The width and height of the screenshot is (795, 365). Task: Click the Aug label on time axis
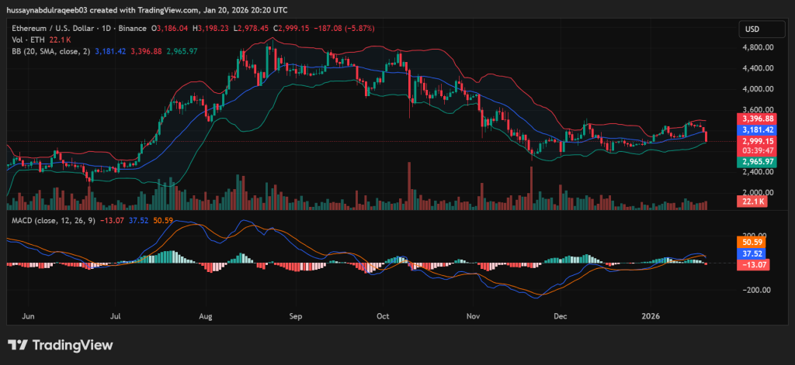206,317
